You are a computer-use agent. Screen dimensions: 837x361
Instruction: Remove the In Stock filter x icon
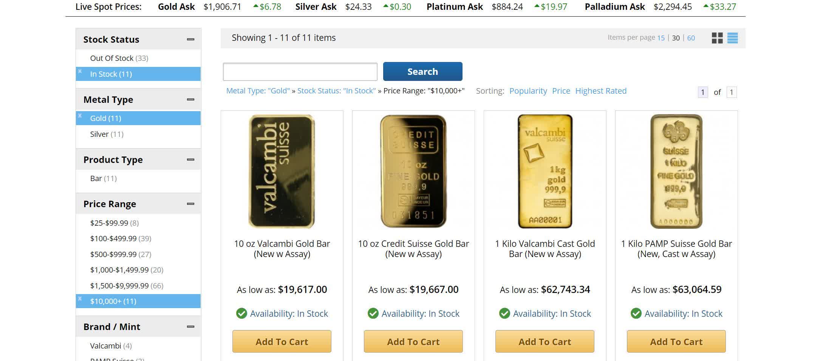pyautogui.click(x=80, y=71)
